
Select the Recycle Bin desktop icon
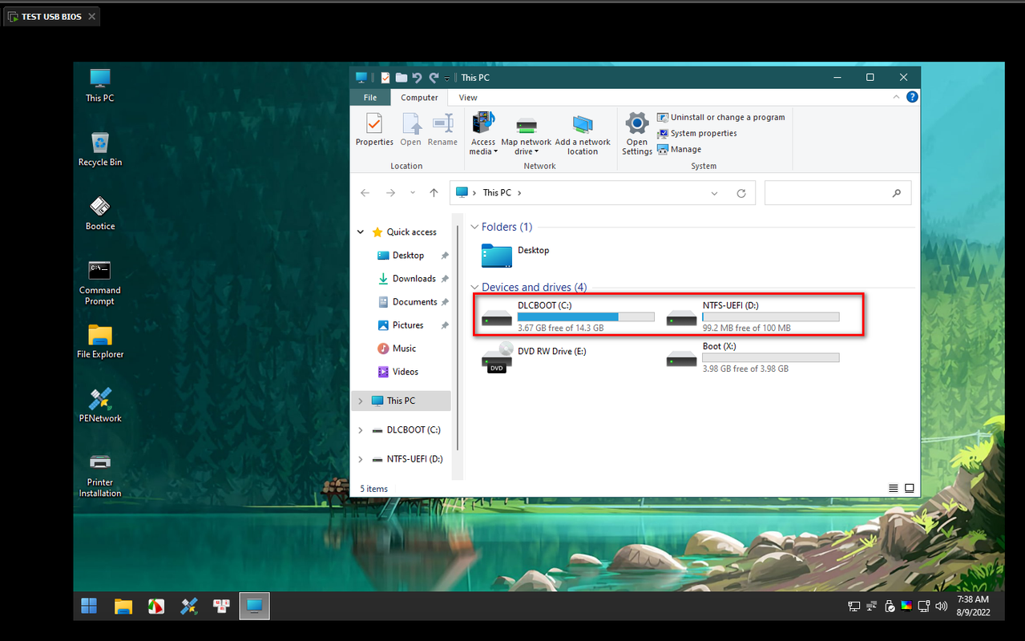pos(100,150)
